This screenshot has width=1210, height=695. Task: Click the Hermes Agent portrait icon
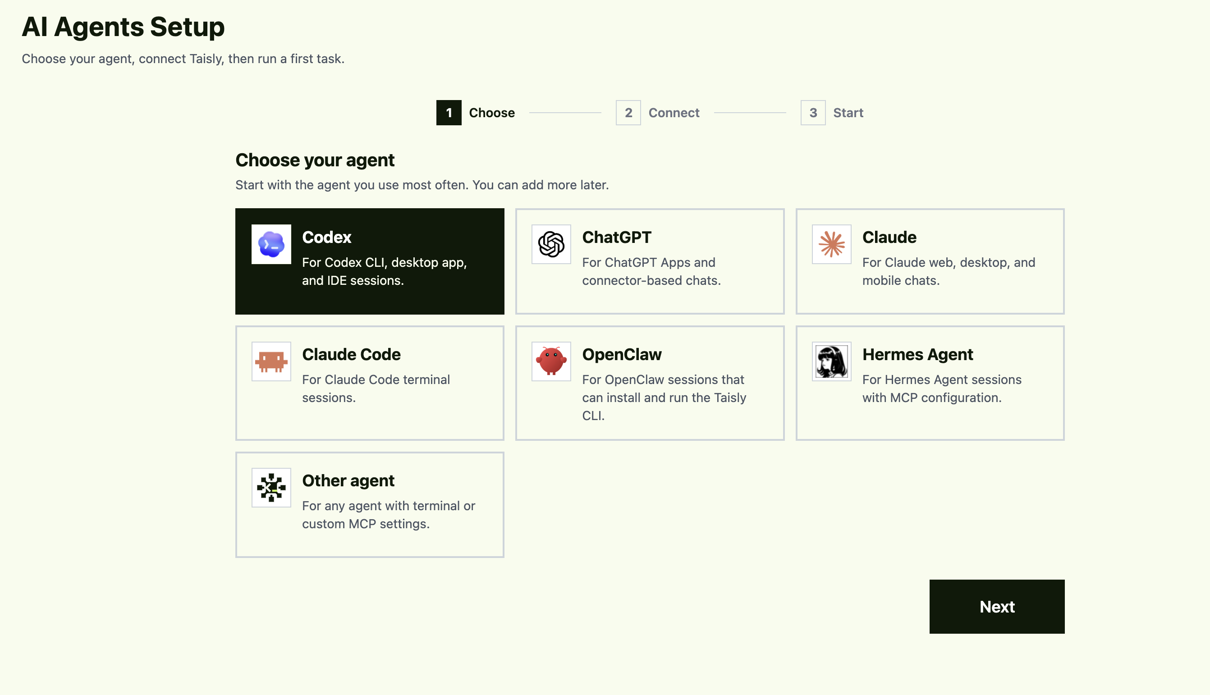[x=831, y=361]
